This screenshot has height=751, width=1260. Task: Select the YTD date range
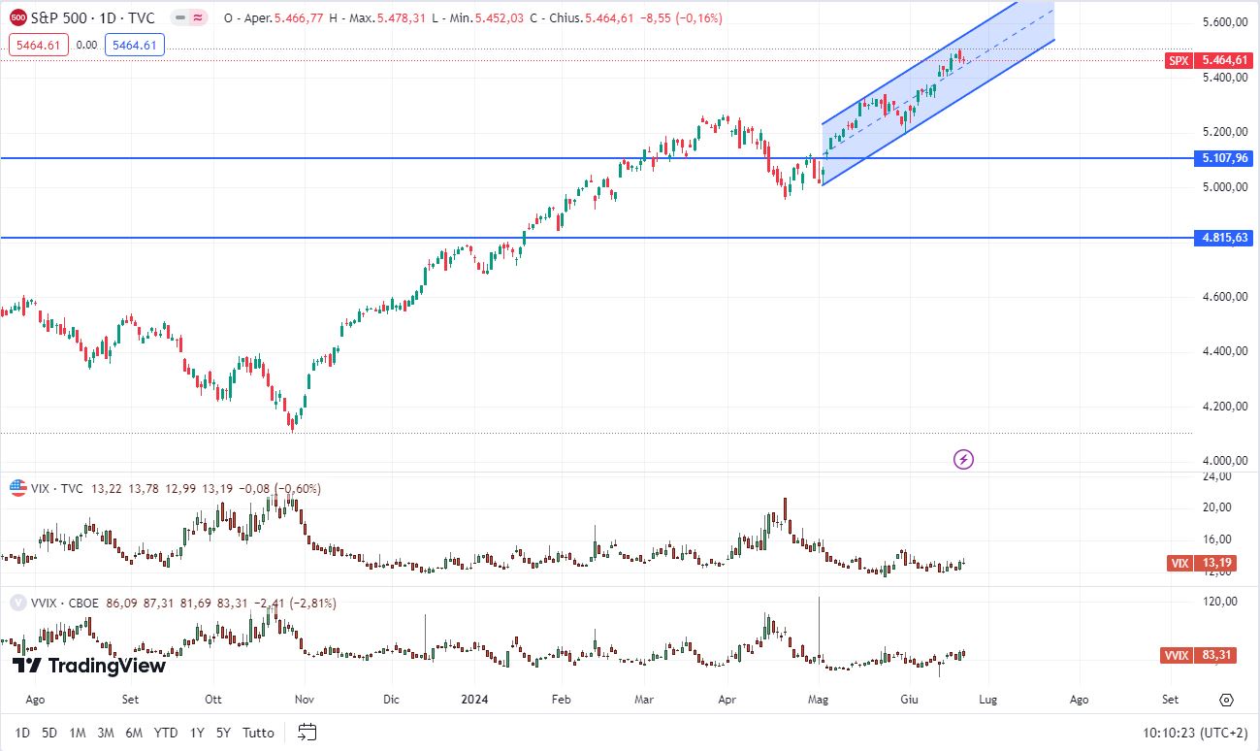point(166,733)
